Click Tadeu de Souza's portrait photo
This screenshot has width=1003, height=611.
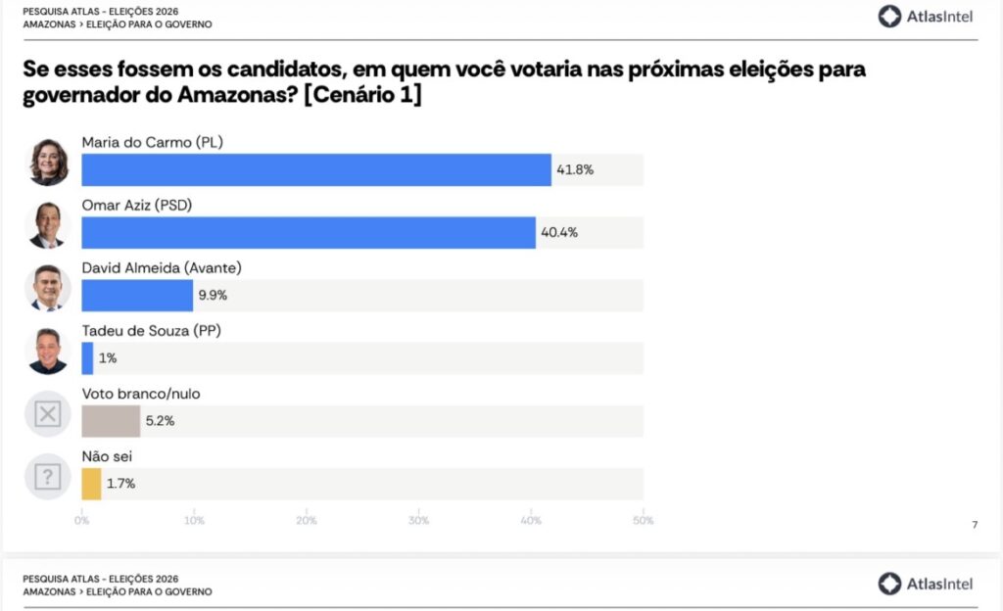point(48,351)
